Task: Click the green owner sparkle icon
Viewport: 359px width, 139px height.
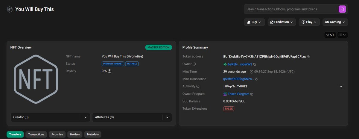Action: tap(225, 64)
